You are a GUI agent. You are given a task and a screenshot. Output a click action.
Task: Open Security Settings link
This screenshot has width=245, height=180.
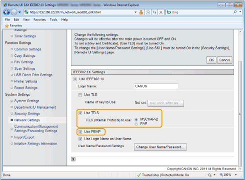click(27, 114)
